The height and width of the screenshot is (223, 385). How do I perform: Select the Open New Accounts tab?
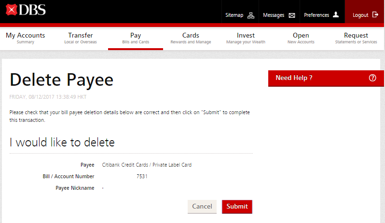pos(301,38)
